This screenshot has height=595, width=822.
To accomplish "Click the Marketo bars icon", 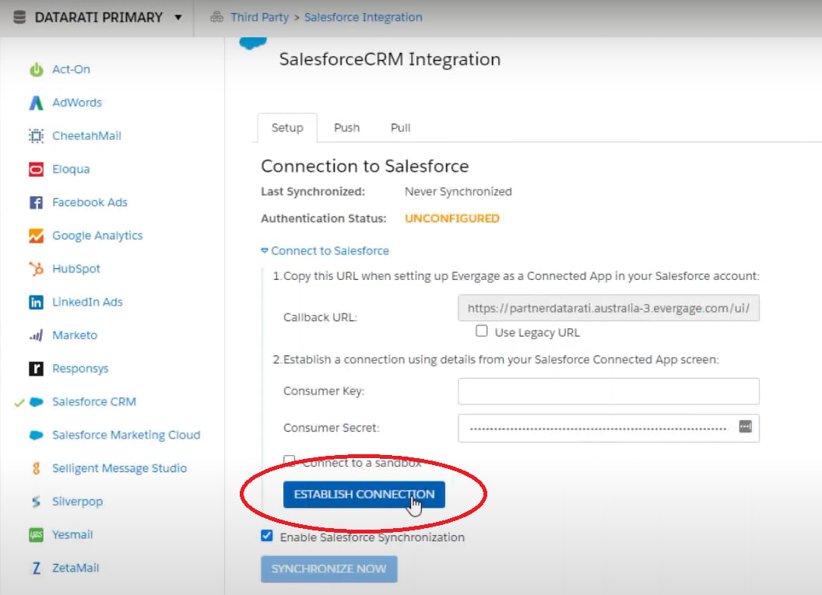I will coord(36,335).
